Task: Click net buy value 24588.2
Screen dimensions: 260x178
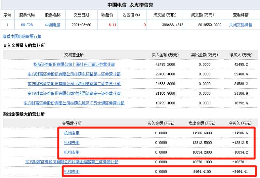Action: click(241, 84)
